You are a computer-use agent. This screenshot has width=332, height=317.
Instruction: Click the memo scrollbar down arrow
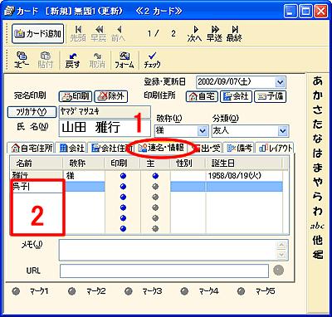point(281,255)
